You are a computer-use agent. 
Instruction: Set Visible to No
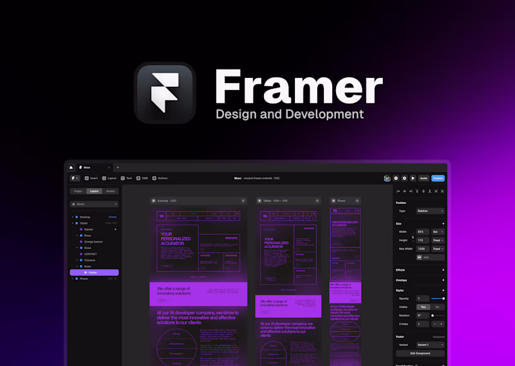438,307
